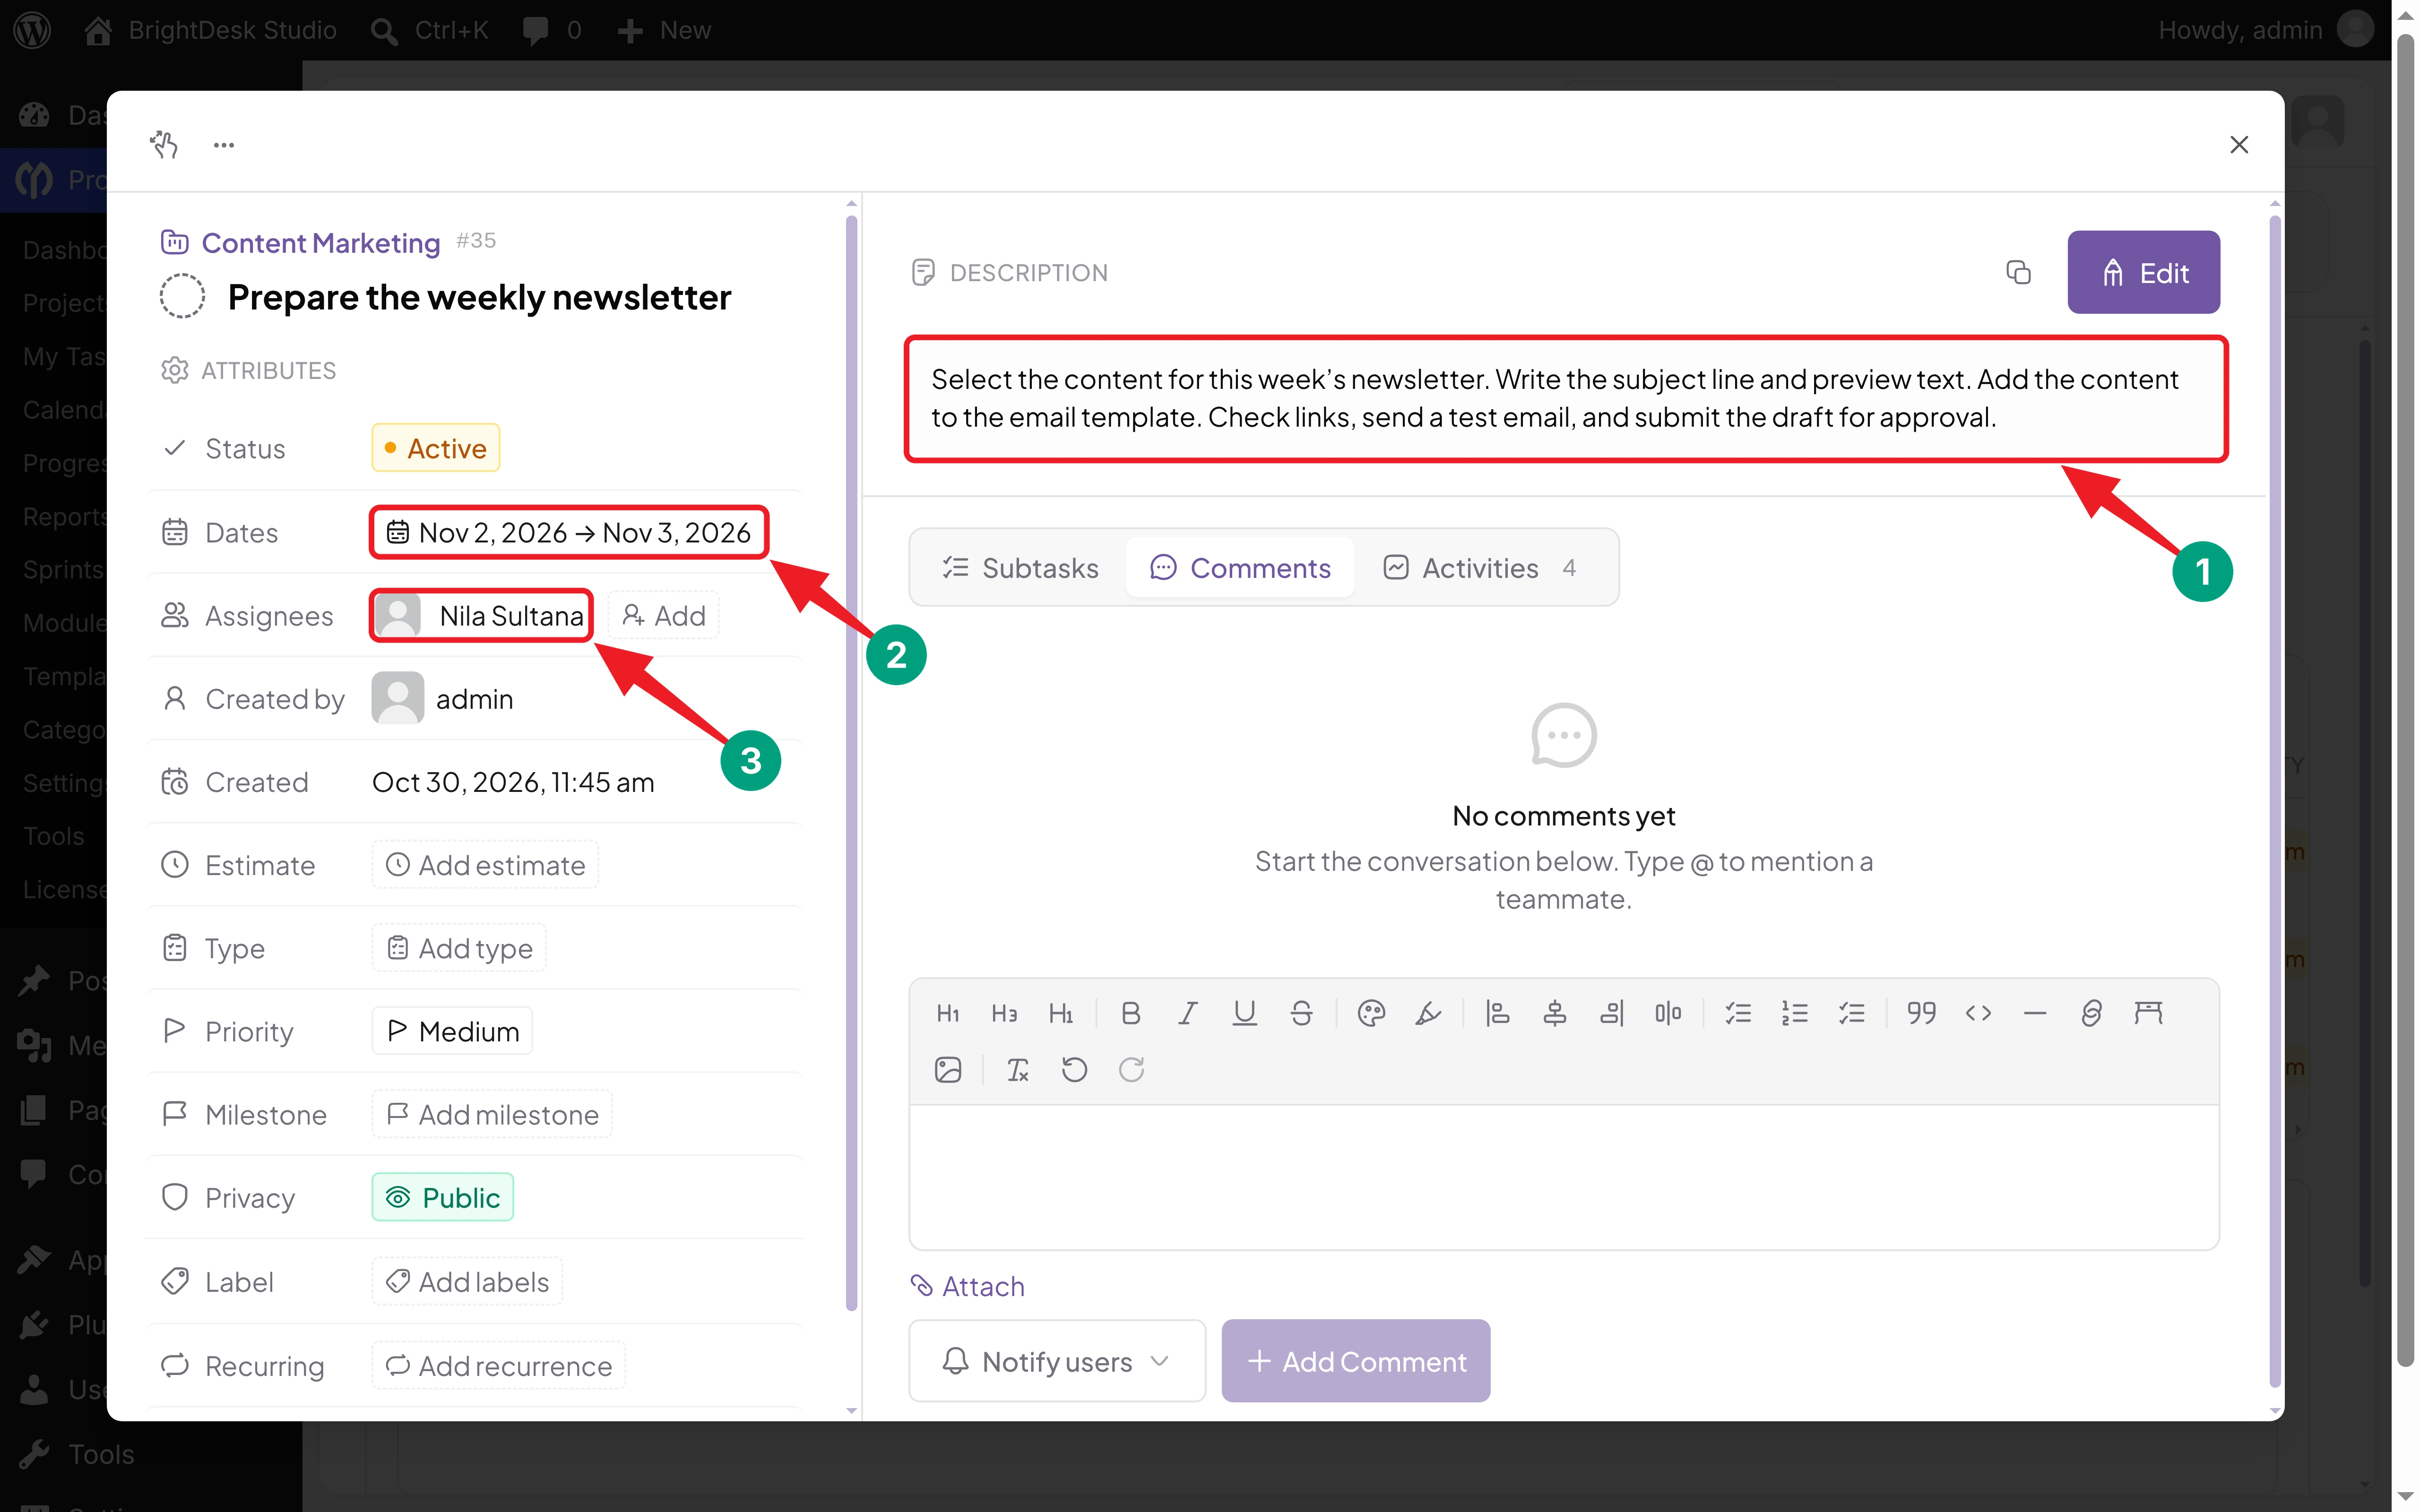Toggle italic in comment editor

[1187, 1013]
